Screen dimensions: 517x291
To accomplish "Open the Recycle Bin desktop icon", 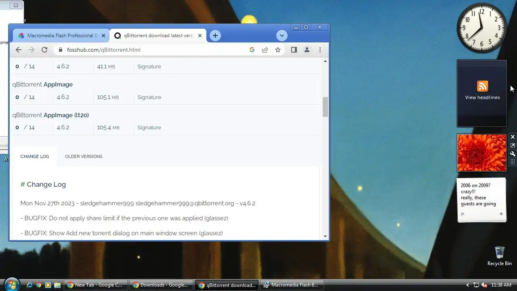I will pyautogui.click(x=500, y=256).
